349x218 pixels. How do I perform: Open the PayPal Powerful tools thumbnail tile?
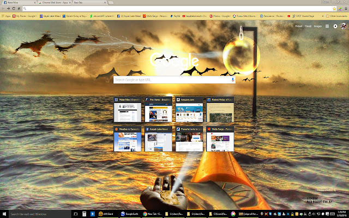pos(189,139)
